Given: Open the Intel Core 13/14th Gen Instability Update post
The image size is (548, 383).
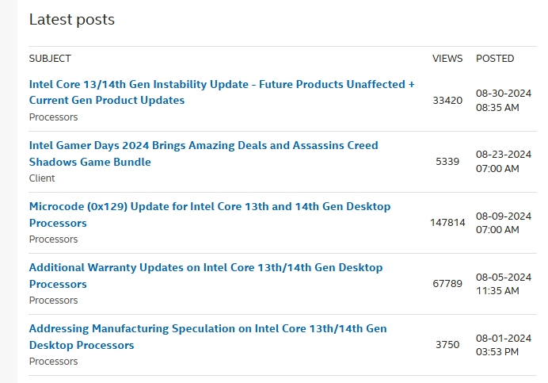Looking at the screenshot, I should [x=222, y=84].
